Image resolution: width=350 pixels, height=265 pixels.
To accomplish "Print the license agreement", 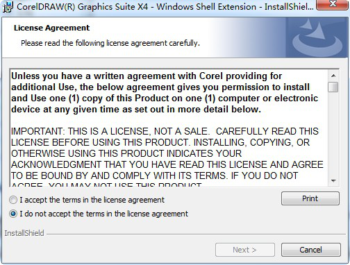I will (x=310, y=198).
